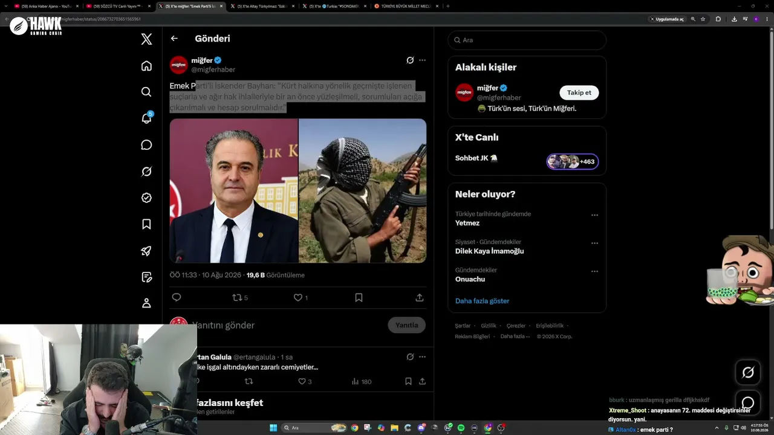Switch to the Anka Haber Ajansı YouTube tab

click(47, 6)
